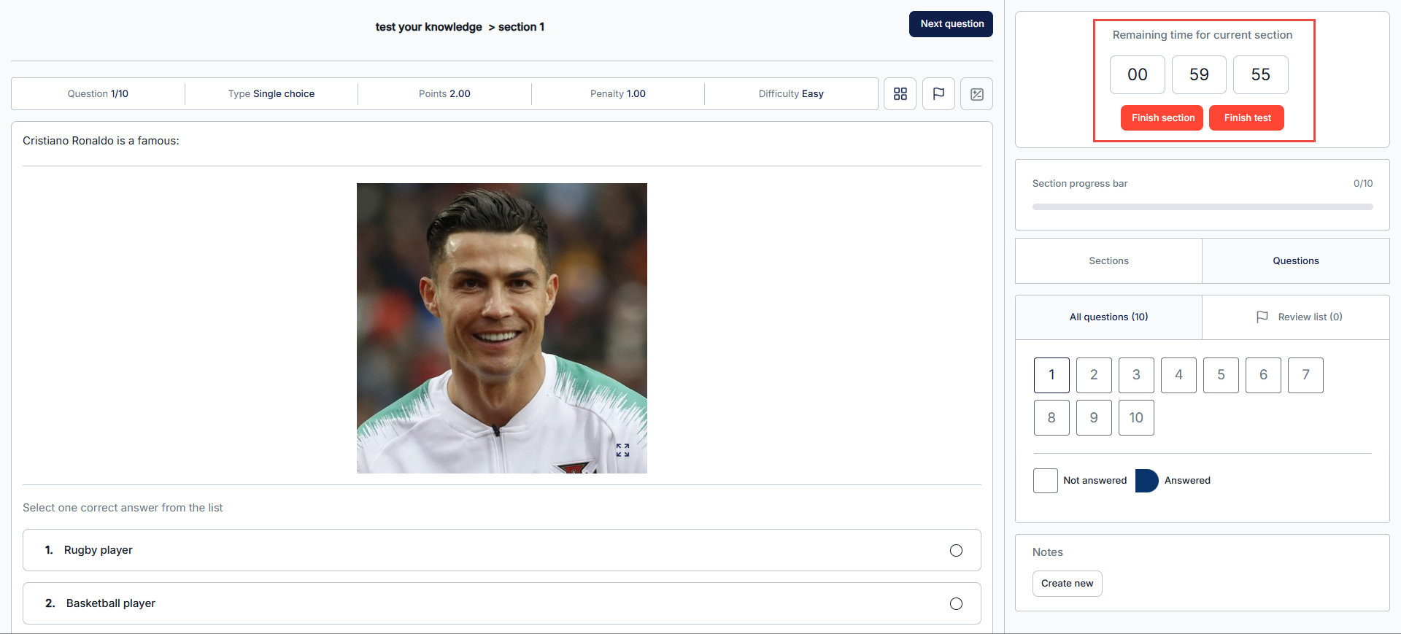
Task: Expand the image to fullscreen
Action: click(x=622, y=450)
